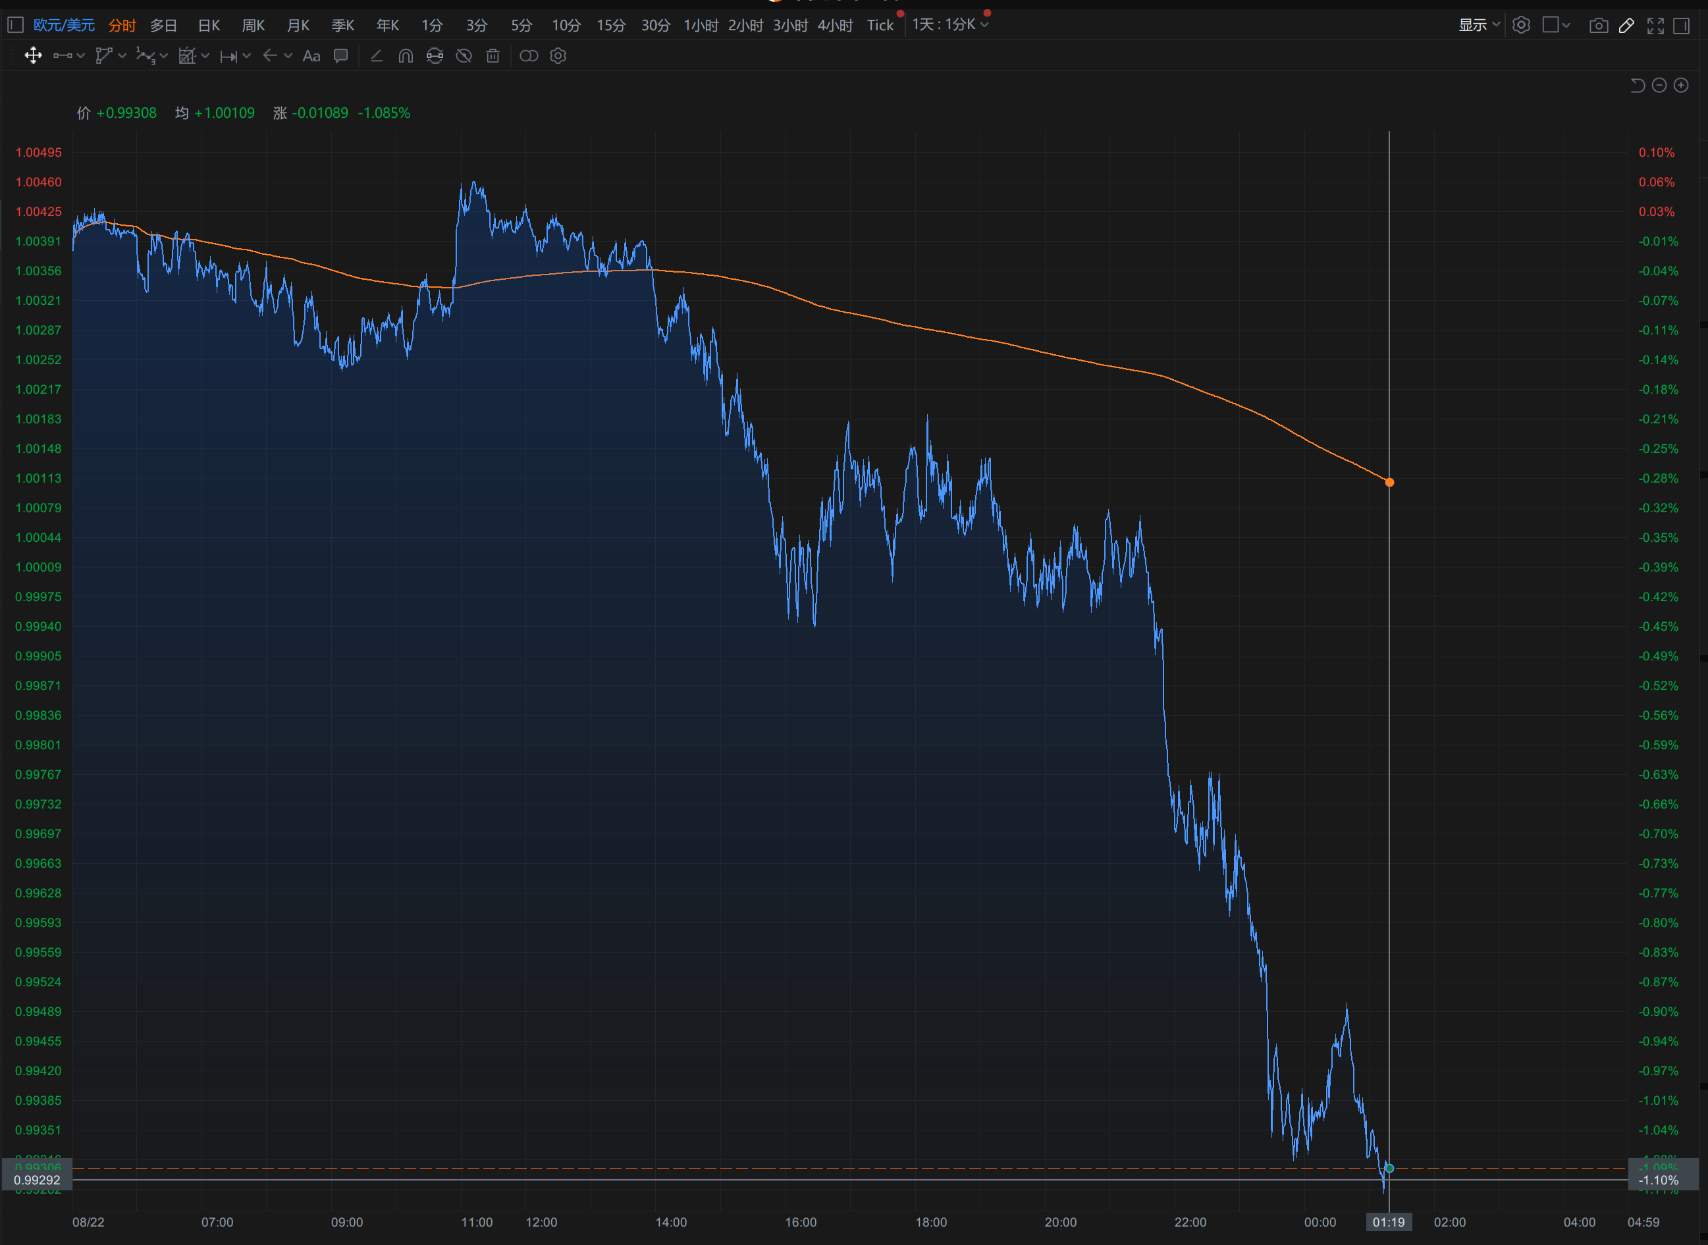
Task: Select the 4小时 interval
Action: click(835, 26)
